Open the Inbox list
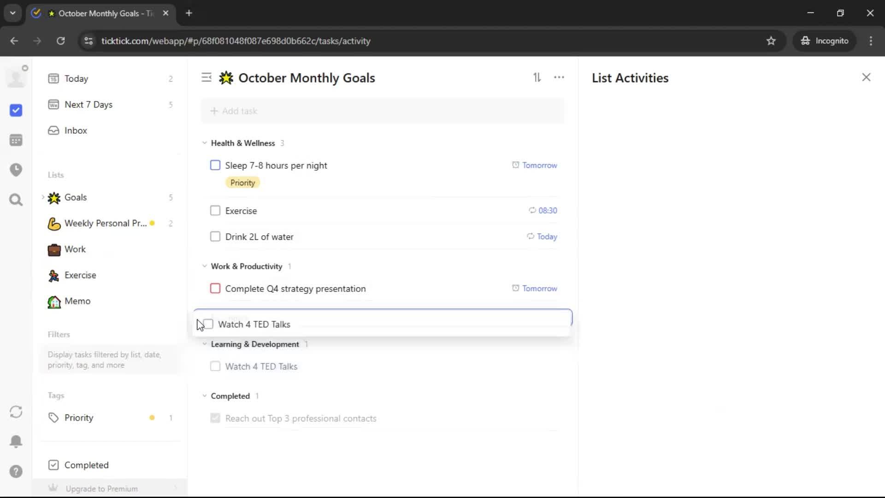The height and width of the screenshot is (498, 885). [76, 130]
